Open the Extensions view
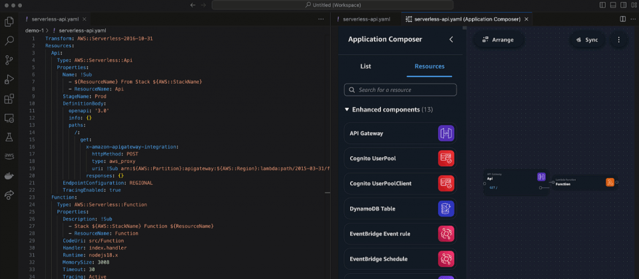The width and height of the screenshot is (639, 279). pos(9,99)
